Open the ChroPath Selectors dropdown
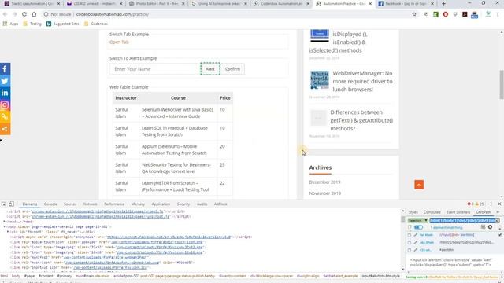Viewport: 504px width, 283px height. pos(417,220)
